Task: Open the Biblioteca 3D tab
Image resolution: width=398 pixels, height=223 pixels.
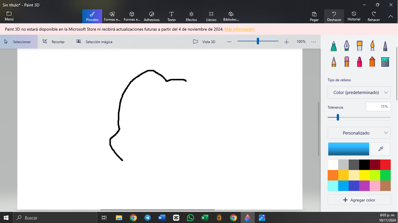Action: coord(231,16)
